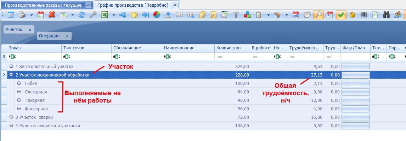Open the Gantt chart dropdown arrow

click(73, 15)
